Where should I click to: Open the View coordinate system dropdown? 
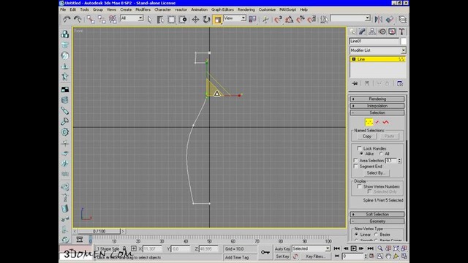(x=235, y=18)
